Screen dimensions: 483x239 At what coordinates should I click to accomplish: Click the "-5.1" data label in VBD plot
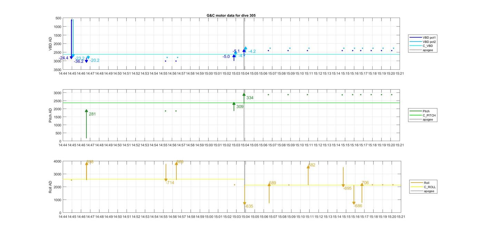pyautogui.click(x=236, y=51)
